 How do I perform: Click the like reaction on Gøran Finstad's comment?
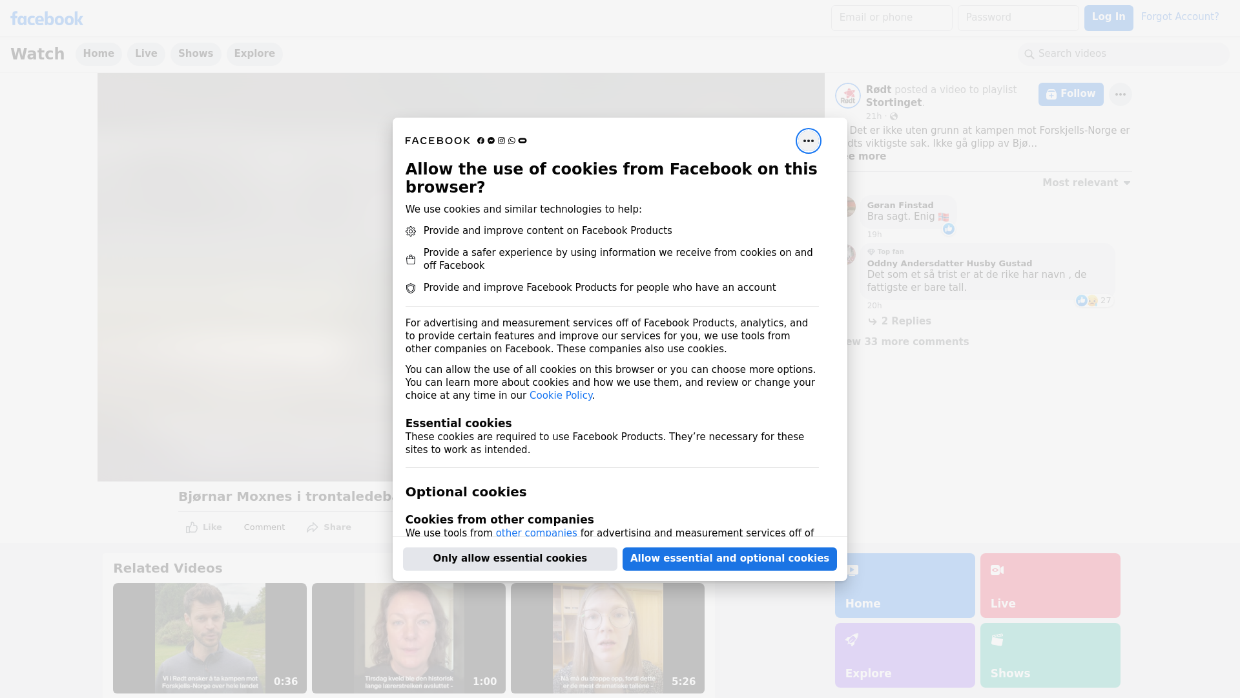coord(948,229)
